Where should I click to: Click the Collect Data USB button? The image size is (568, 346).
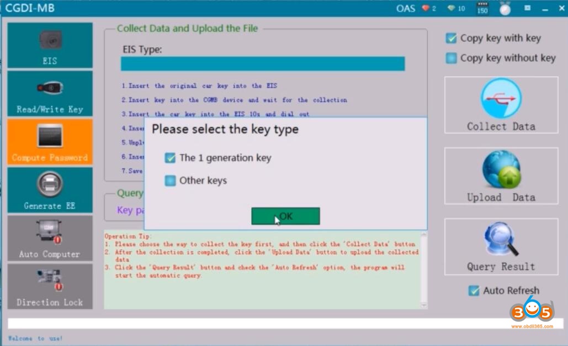pyautogui.click(x=501, y=105)
